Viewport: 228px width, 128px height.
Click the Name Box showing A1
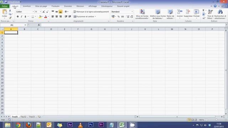pyautogui.click(x=12, y=25)
